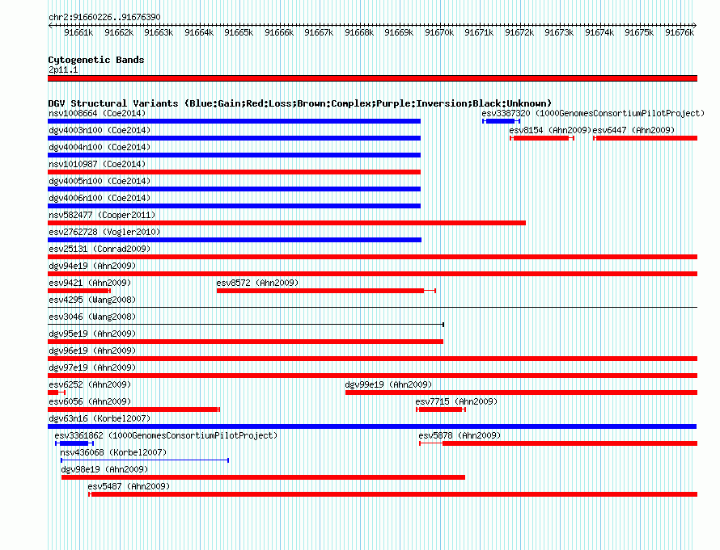Click the esv9421 (Ahn2009) label

[x=90, y=283]
